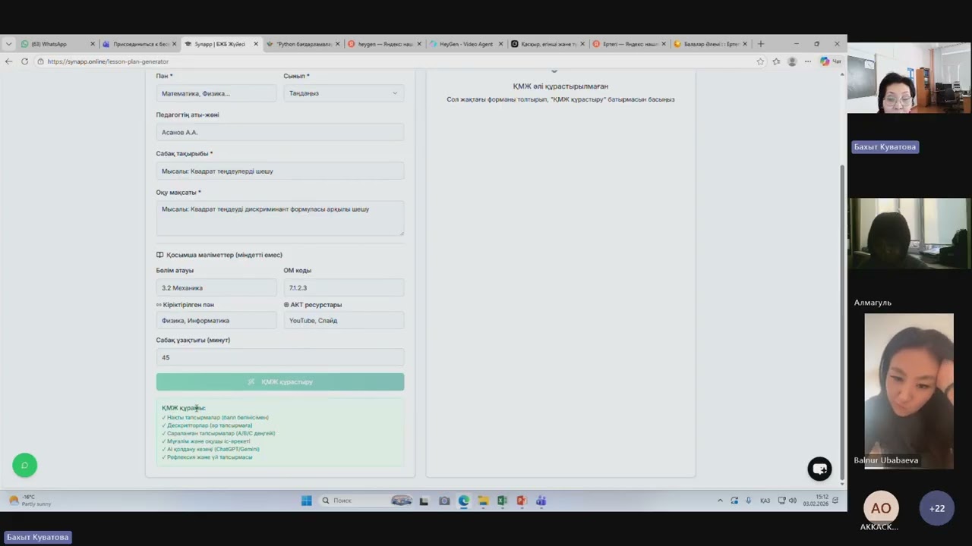Image resolution: width=972 pixels, height=546 pixels.
Task: Click the Кіріктірілген пән field
Action: tap(216, 320)
